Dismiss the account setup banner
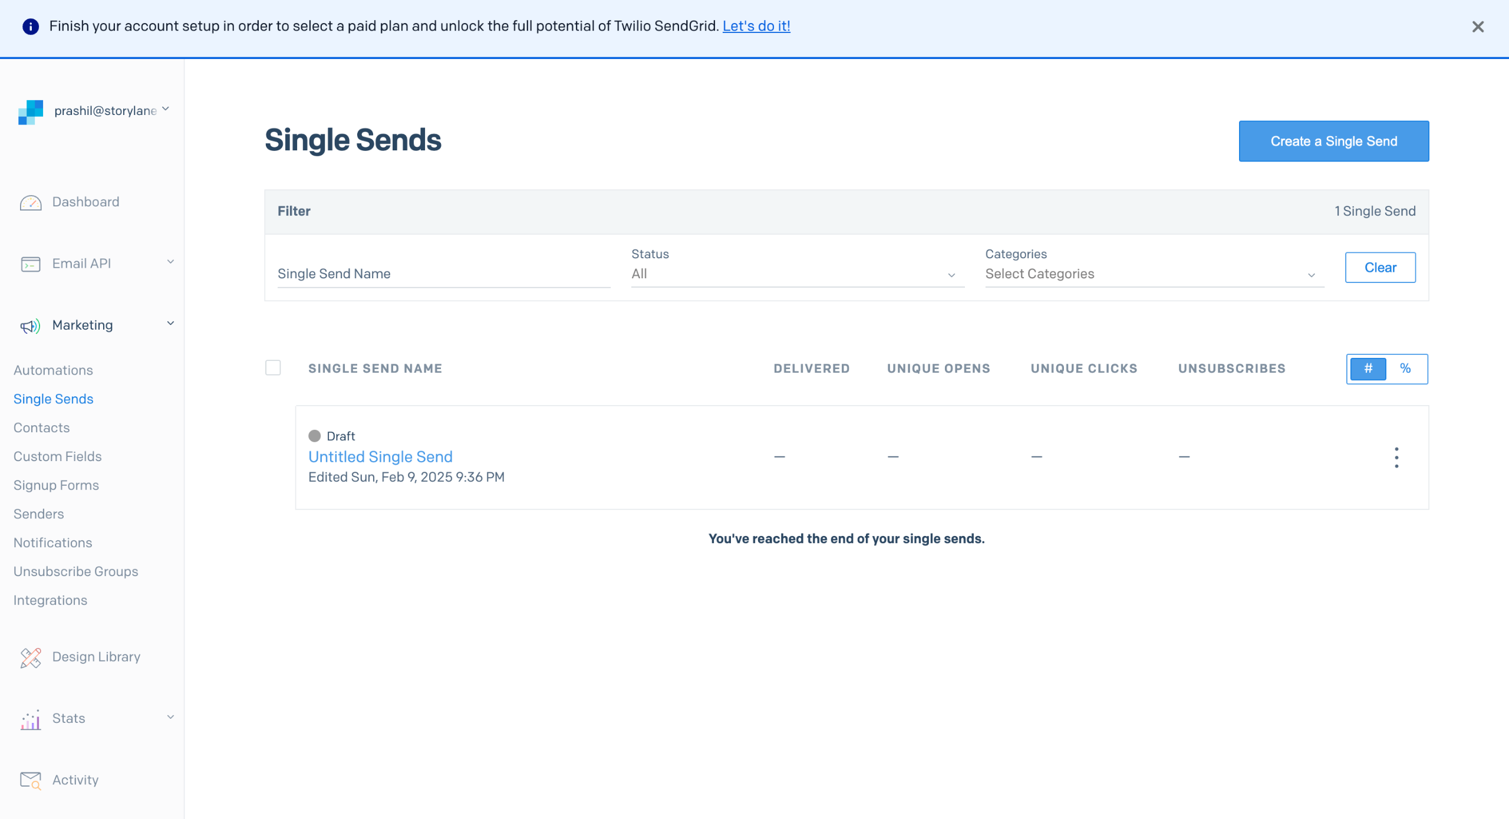 click(1477, 27)
